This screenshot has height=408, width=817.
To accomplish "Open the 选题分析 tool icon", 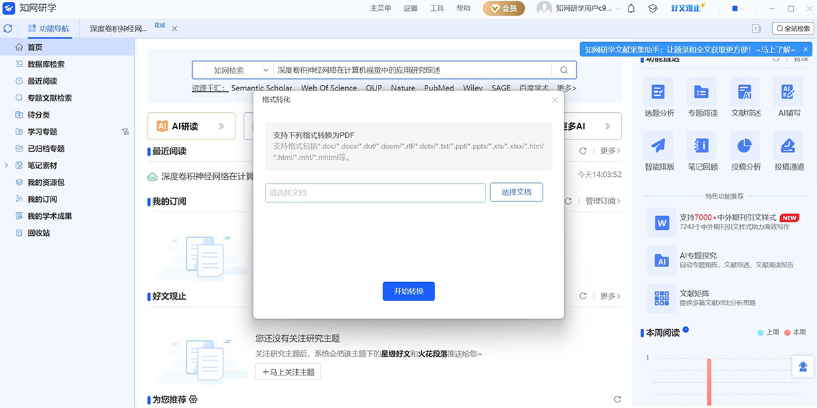I will tap(658, 92).
